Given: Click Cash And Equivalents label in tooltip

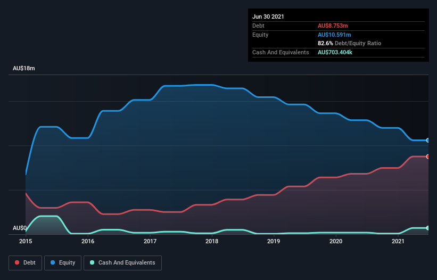Looking at the screenshot, I should [x=281, y=52].
